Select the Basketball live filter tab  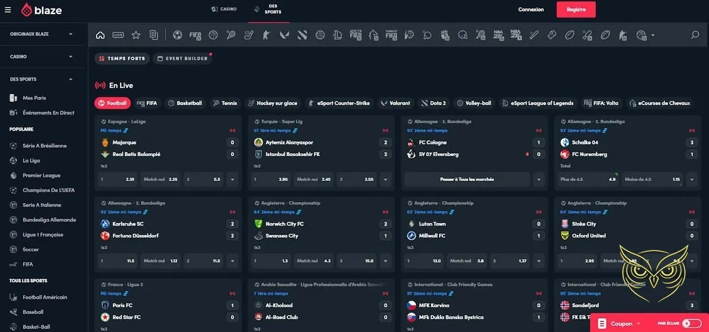click(x=185, y=103)
